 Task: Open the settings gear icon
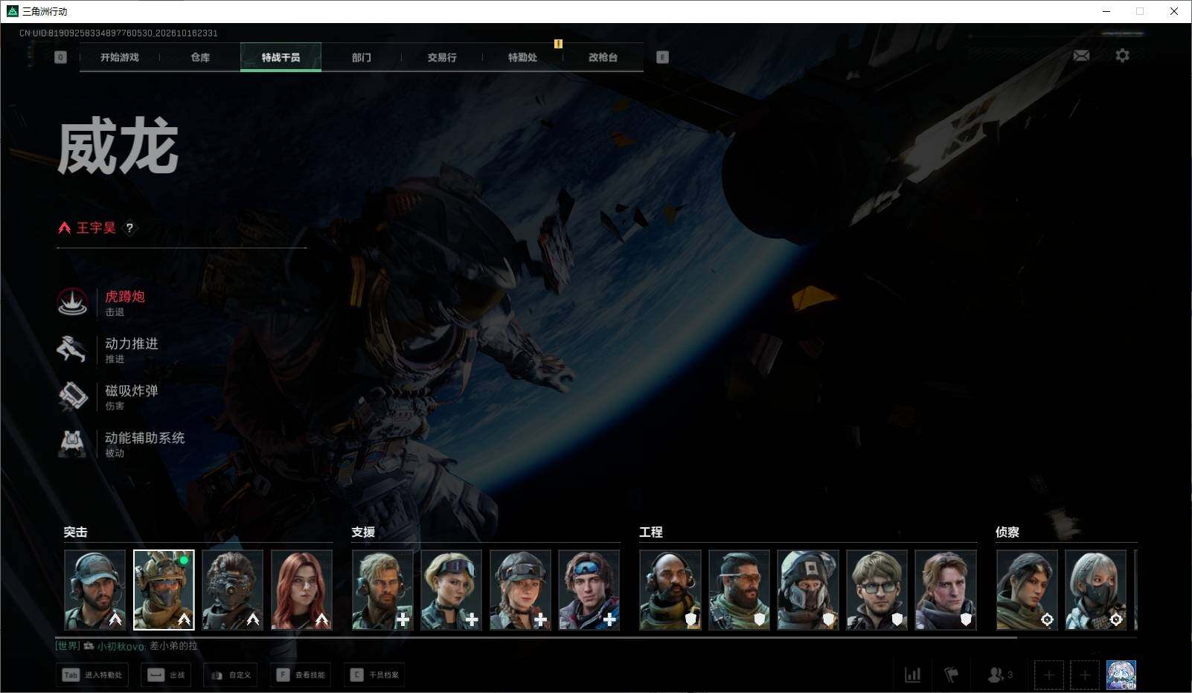click(x=1122, y=56)
